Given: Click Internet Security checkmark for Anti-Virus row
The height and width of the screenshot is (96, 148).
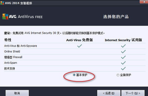Looking at the screenshot, I should [x=123, y=46].
